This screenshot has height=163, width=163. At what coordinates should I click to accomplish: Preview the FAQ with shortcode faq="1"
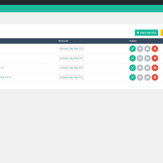(140, 49)
